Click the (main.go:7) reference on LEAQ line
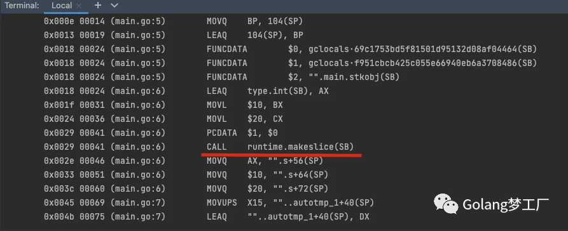The height and width of the screenshot is (231, 568). tap(137, 217)
